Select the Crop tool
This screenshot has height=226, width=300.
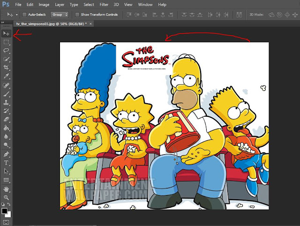pyautogui.click(x=6, y=68)
